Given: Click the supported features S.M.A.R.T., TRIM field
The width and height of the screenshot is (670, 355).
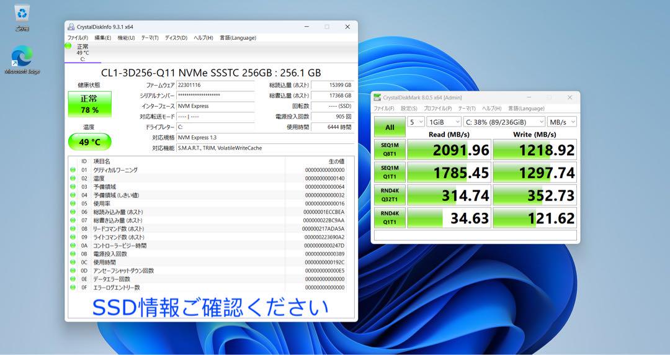Looking at the screenshot, I should pyautogui.click(x=265, y=148).
